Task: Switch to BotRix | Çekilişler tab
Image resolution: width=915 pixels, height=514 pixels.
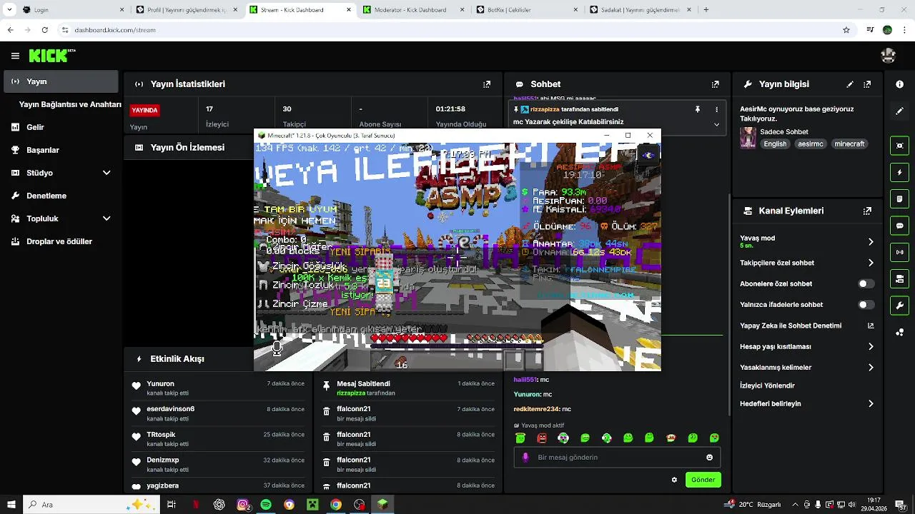Action: (x=527, y=10)
